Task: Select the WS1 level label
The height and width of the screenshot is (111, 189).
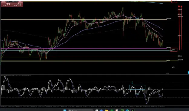Action: [x=174, y=67]
